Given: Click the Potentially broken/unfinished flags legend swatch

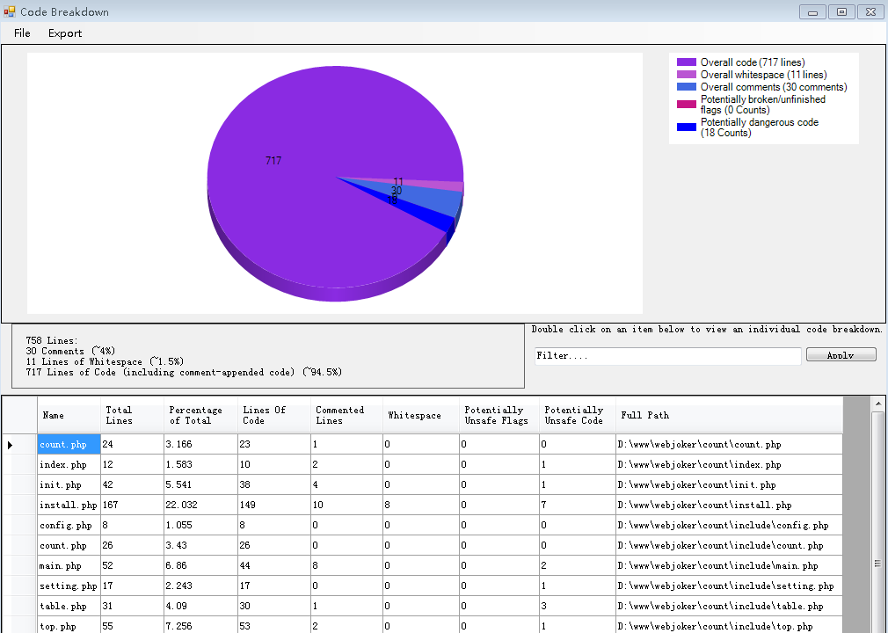Looking at the screenshot, I should (x=686, y=105).
